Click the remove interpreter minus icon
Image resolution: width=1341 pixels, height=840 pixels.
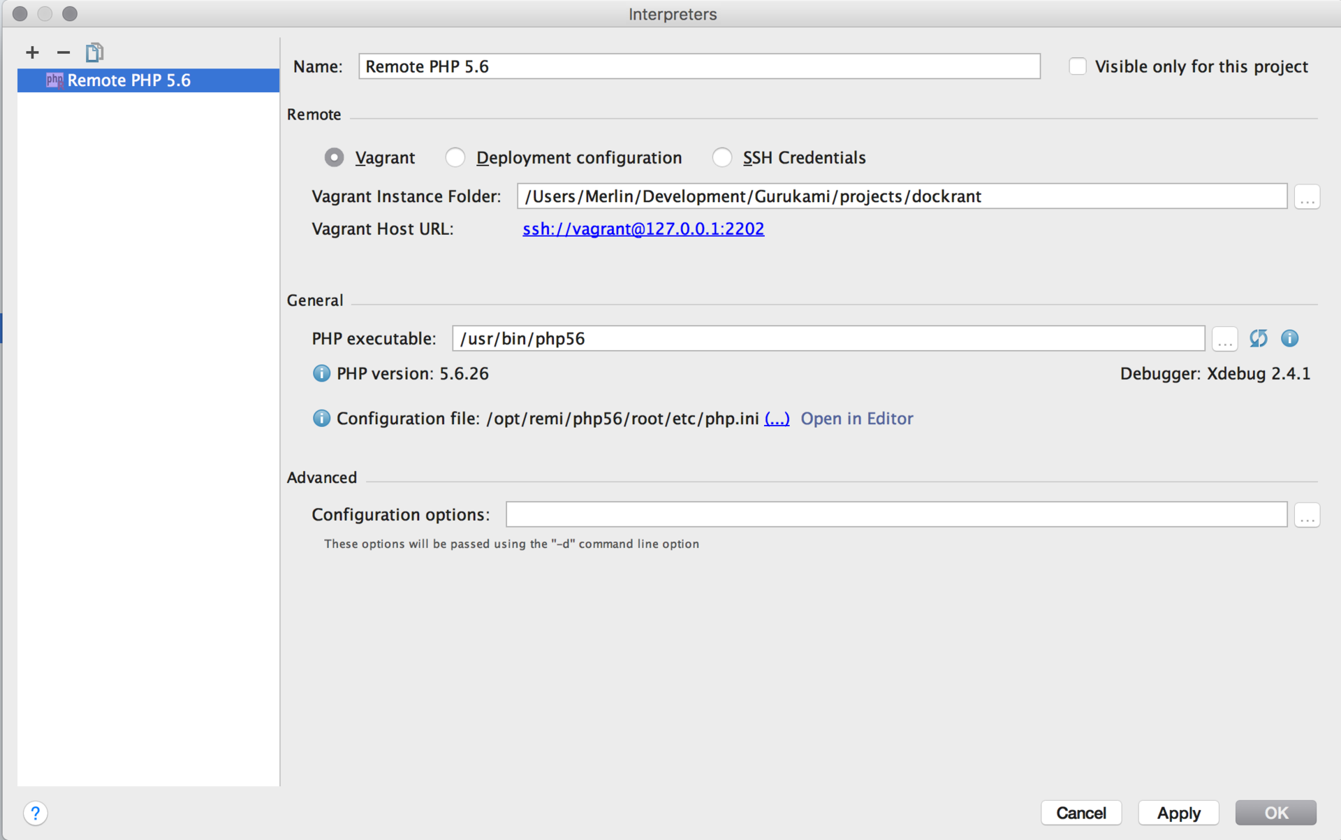click(61, 52)
